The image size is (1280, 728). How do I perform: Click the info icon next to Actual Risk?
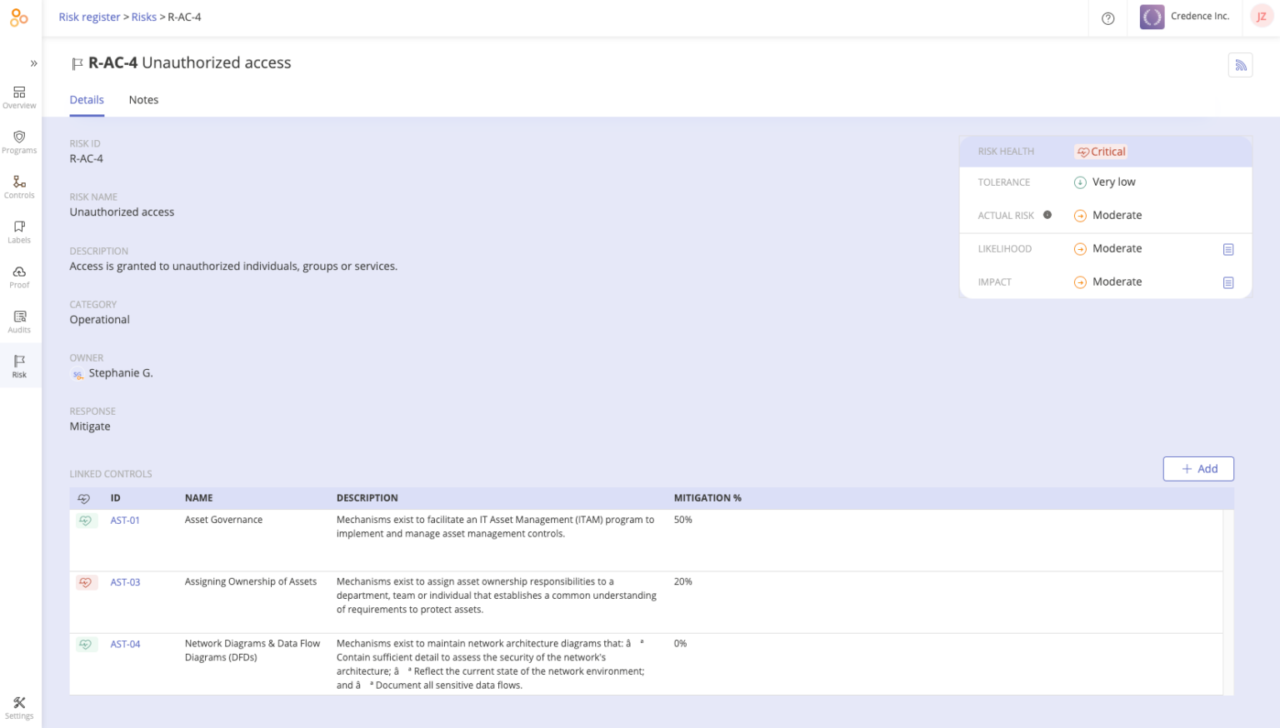(1047, 215)
